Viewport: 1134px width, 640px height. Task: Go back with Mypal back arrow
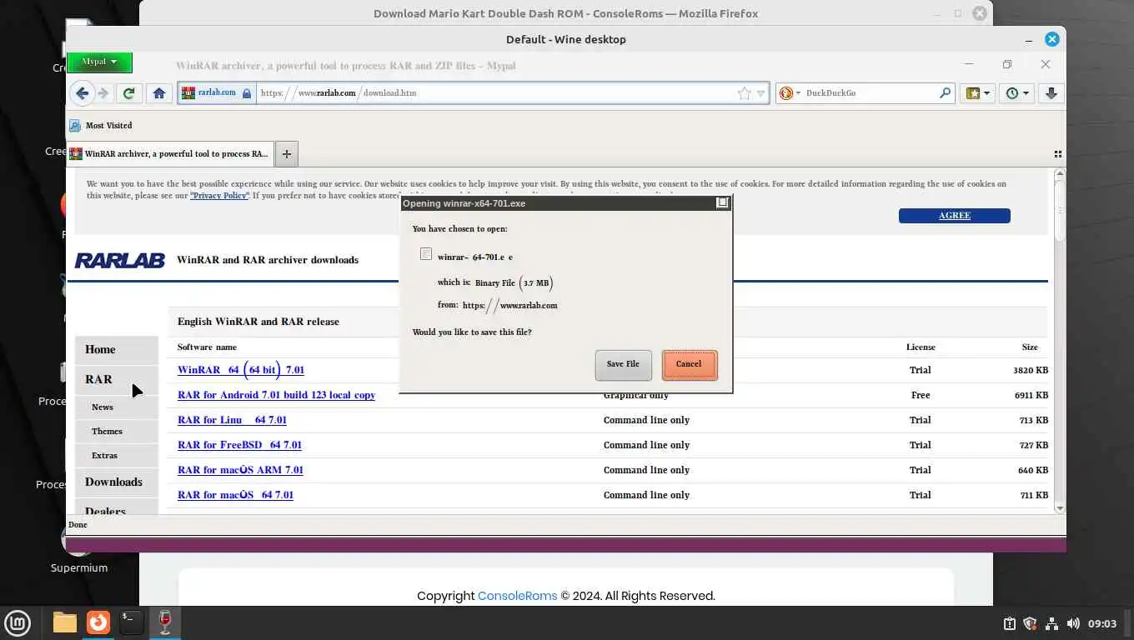pyautogui.click(x=82, y=93)
